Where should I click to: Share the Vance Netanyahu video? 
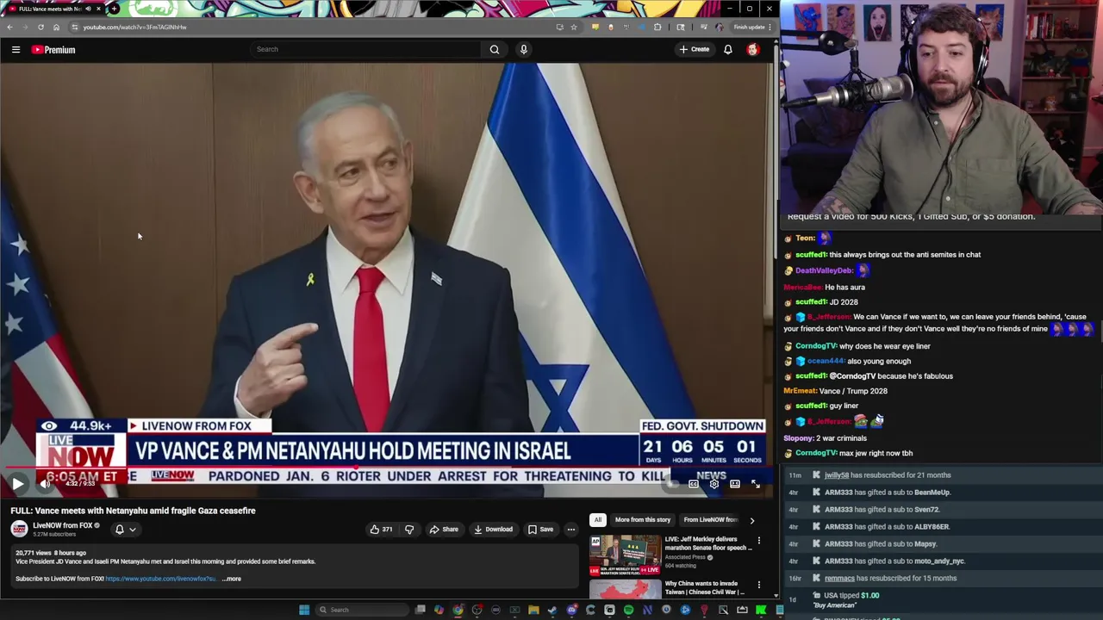click(444, 530)
